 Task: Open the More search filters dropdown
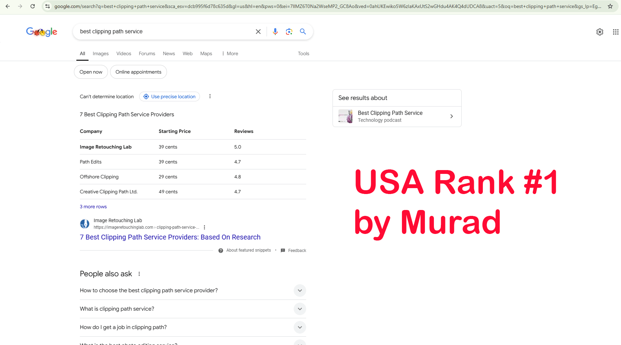point(230,53)
